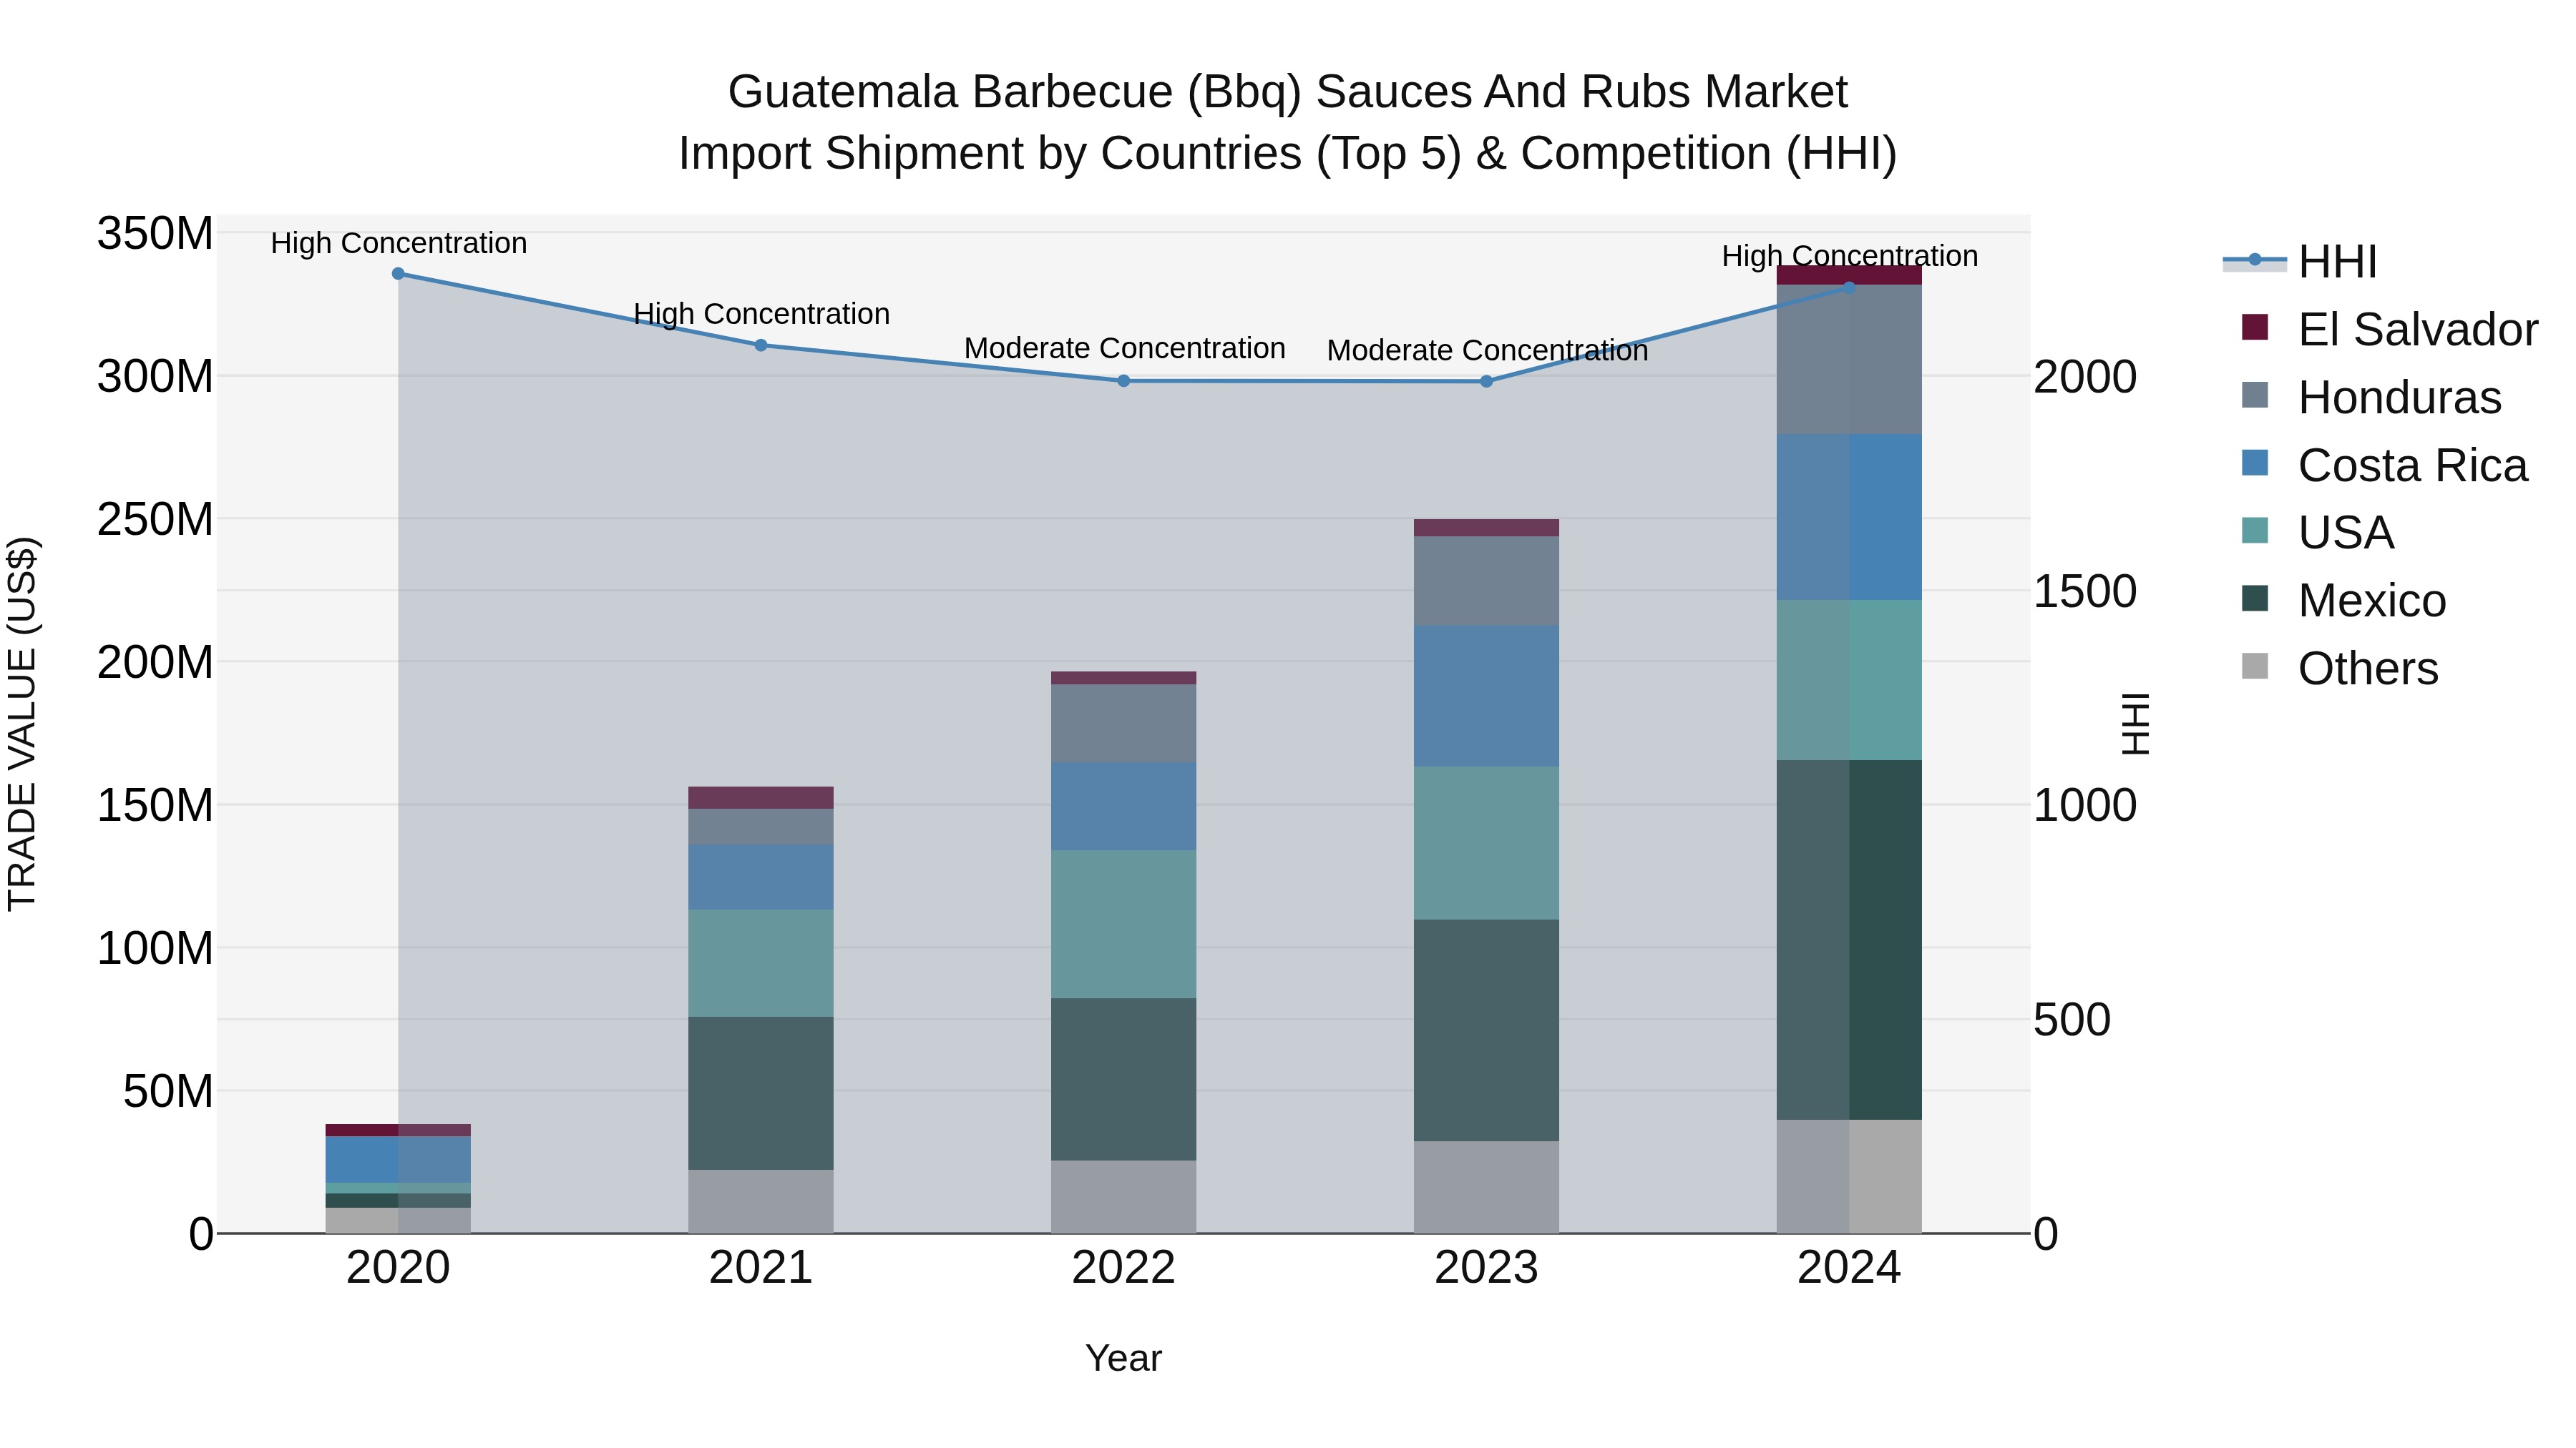Toggle Costa Rica series in legend
The image size is (2576, 1448).
[x=2384, y=465]
